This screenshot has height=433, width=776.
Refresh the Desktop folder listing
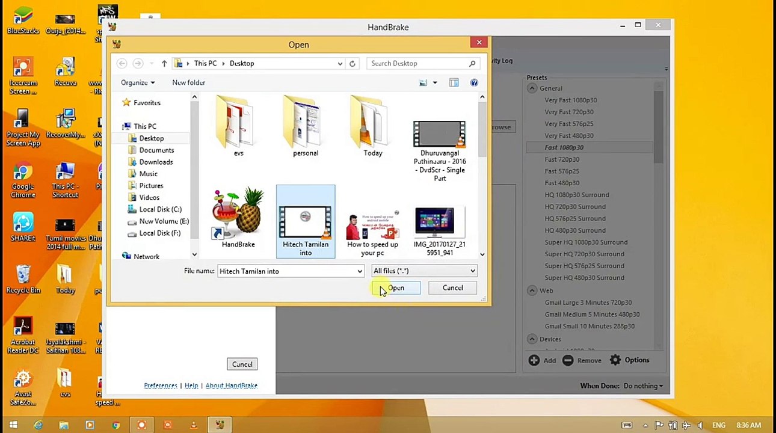353,63
